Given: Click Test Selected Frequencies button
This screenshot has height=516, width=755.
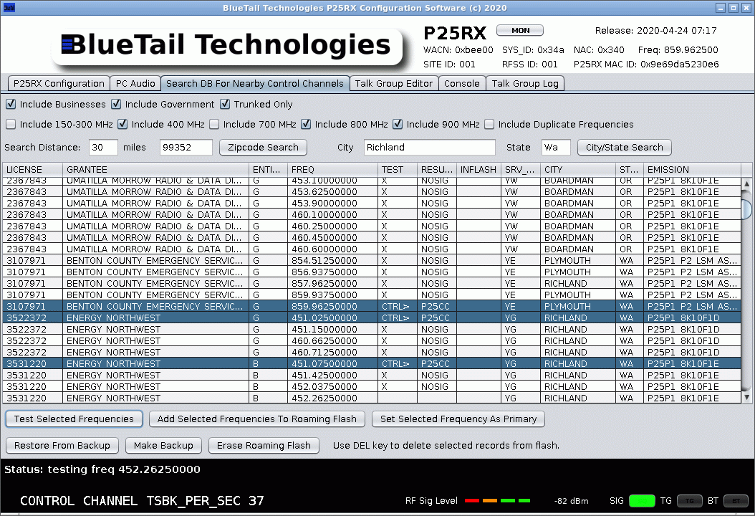Looking at the screenshot, I should (74, 419).
